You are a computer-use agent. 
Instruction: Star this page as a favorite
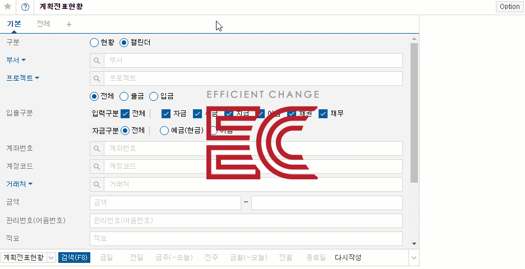point(8,6)
